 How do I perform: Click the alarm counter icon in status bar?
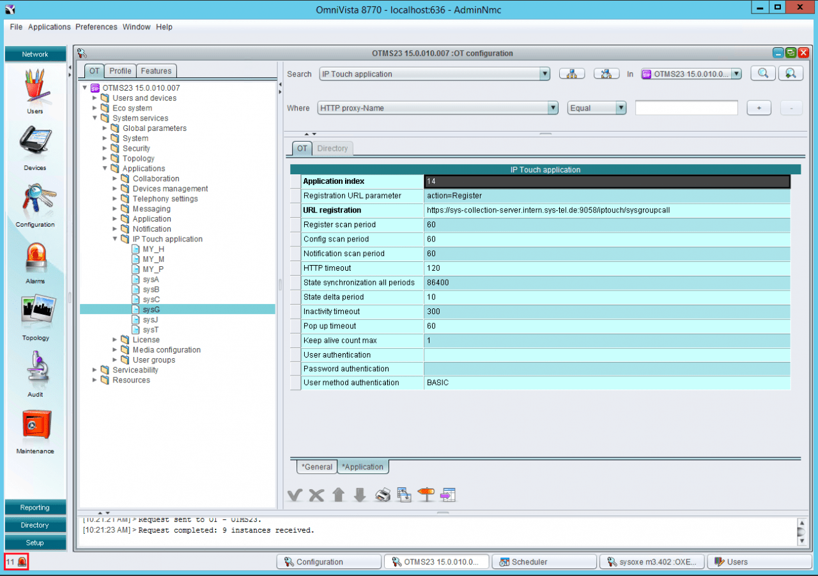pyautogui.click(x=22, y=562)
